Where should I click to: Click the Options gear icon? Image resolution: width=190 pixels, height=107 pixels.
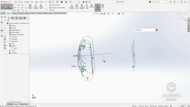89,2
